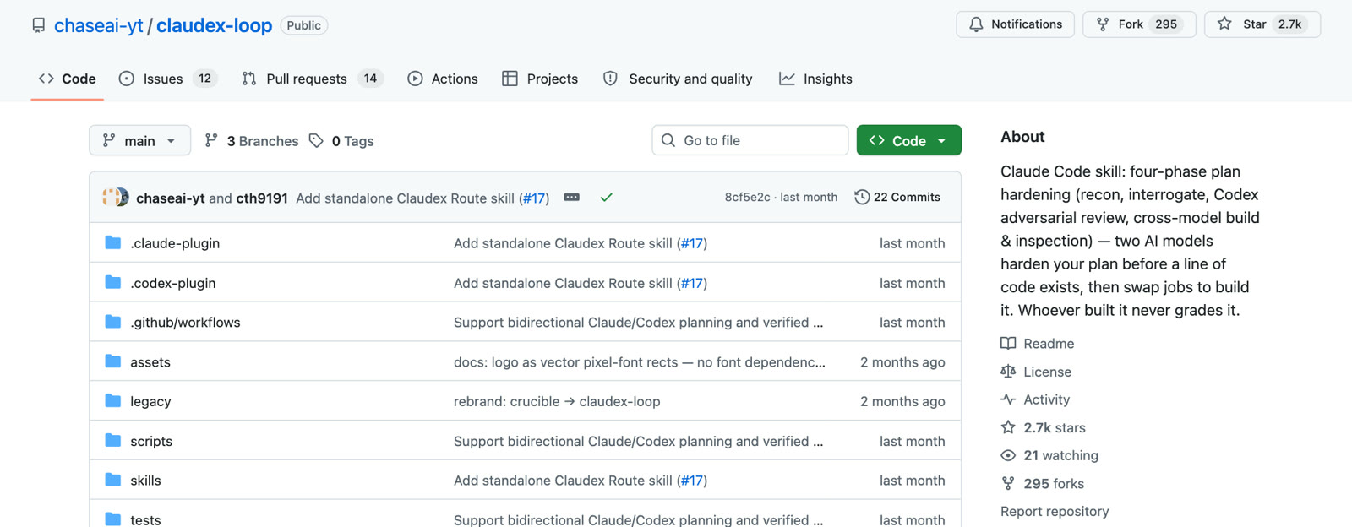Expand the green Code dropdown button

908,140
